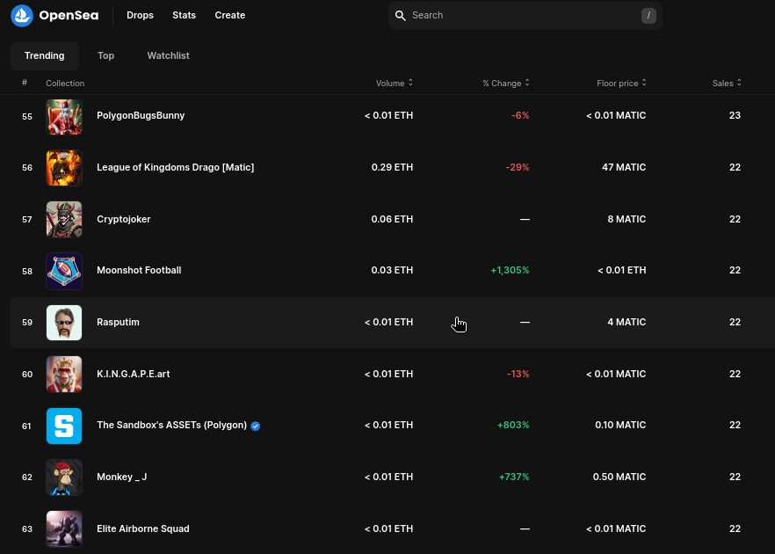The image size is (775, 554).
Task: Open the K.I.N.G.A.P.E.art collection name
Action: coord(134,374)
